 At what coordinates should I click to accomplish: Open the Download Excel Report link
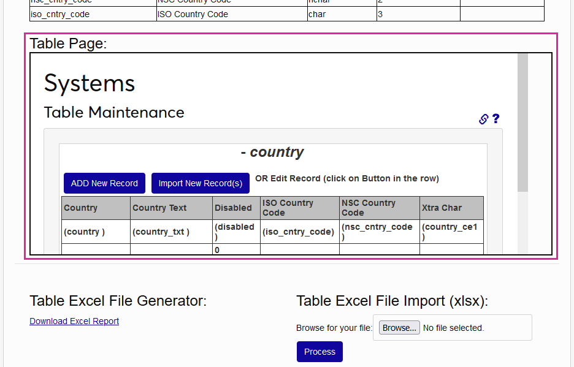pyautogui.click(x=74, y=321)
